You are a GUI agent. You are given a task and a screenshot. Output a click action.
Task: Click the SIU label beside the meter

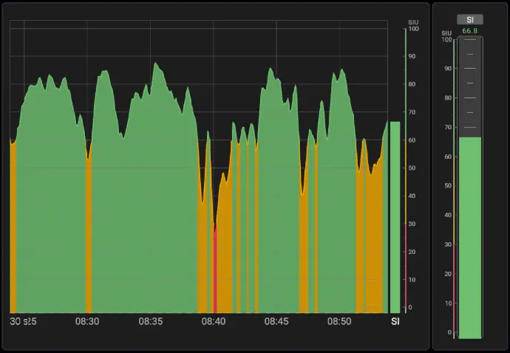point(446,33)
